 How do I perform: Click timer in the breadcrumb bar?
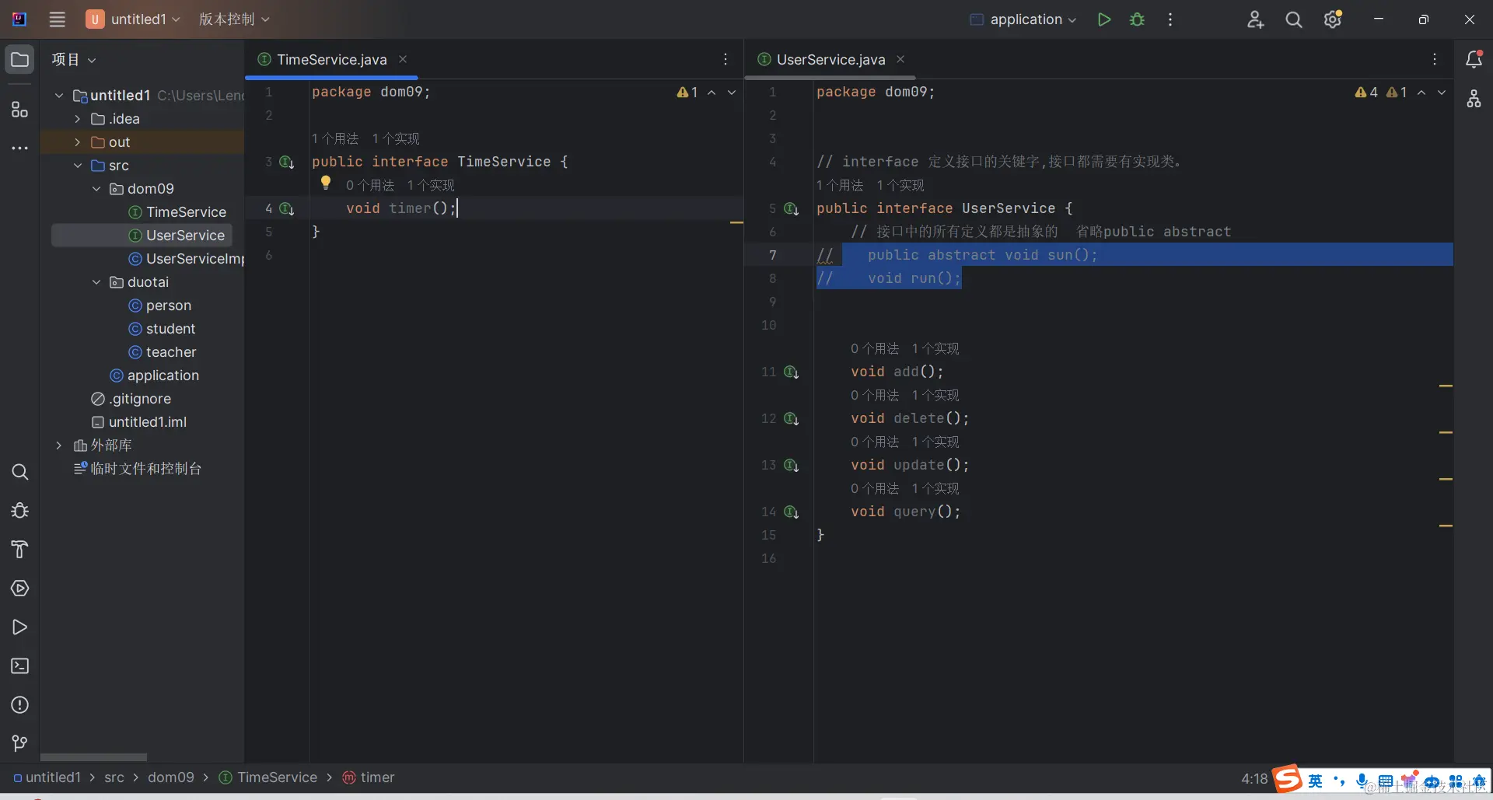pyautogui.click(x=369, y=777)
